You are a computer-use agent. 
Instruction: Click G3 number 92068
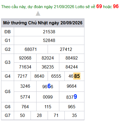25,58
